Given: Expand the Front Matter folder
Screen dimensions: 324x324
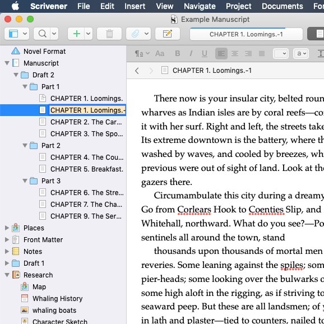Looking at the screenshot, I should point(7,239).
